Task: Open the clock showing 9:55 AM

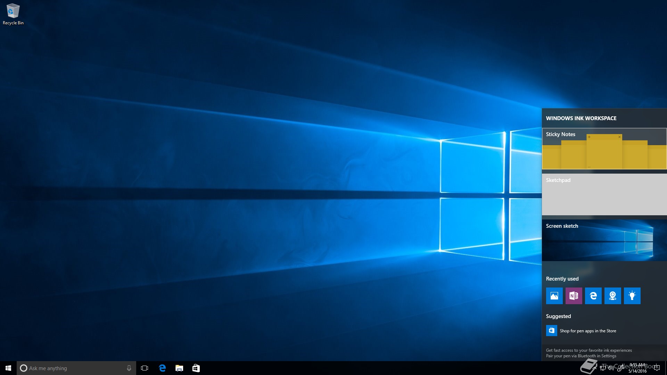Action: click(637, 368)
